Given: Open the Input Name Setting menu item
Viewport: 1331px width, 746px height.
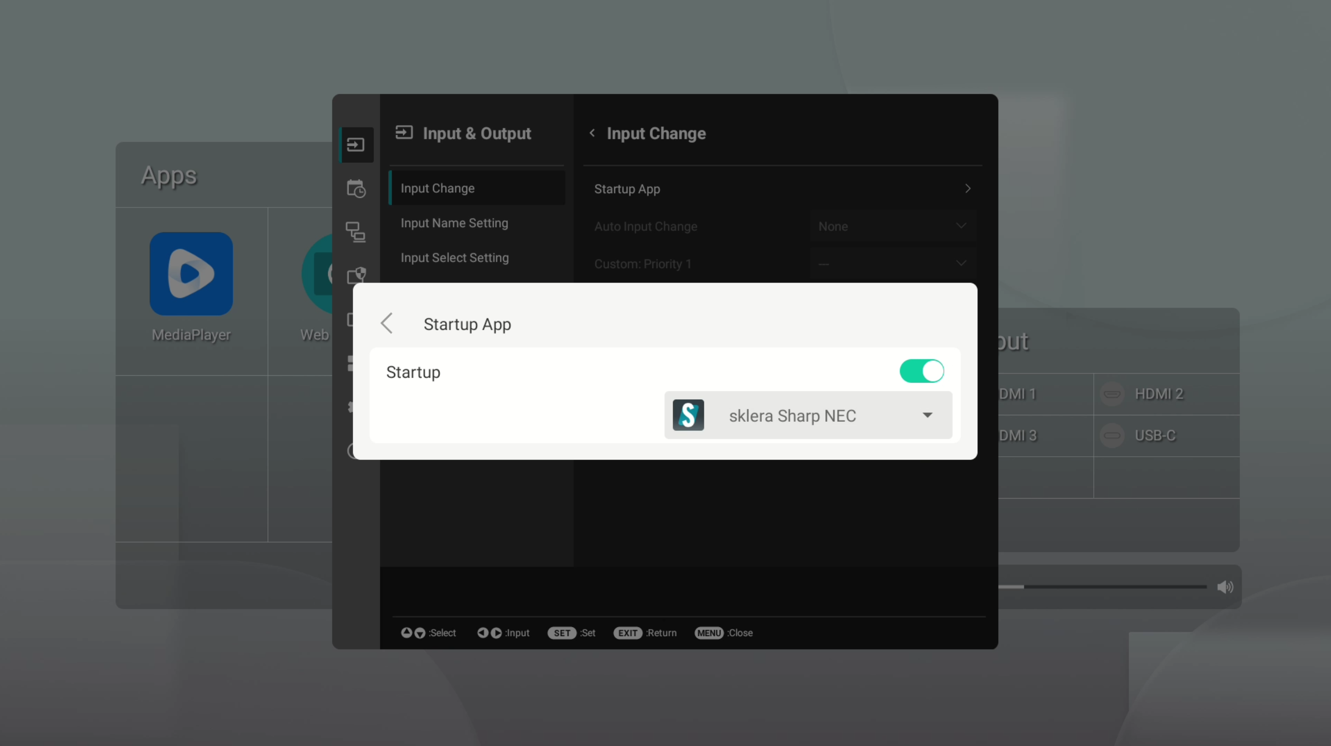Looking at the screenshot, I should (454, 223).
